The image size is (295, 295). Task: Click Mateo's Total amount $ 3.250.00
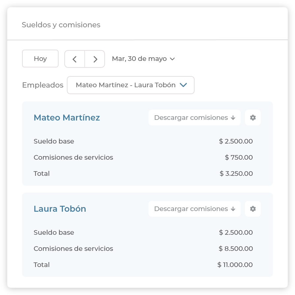click(x=236, y=174)
